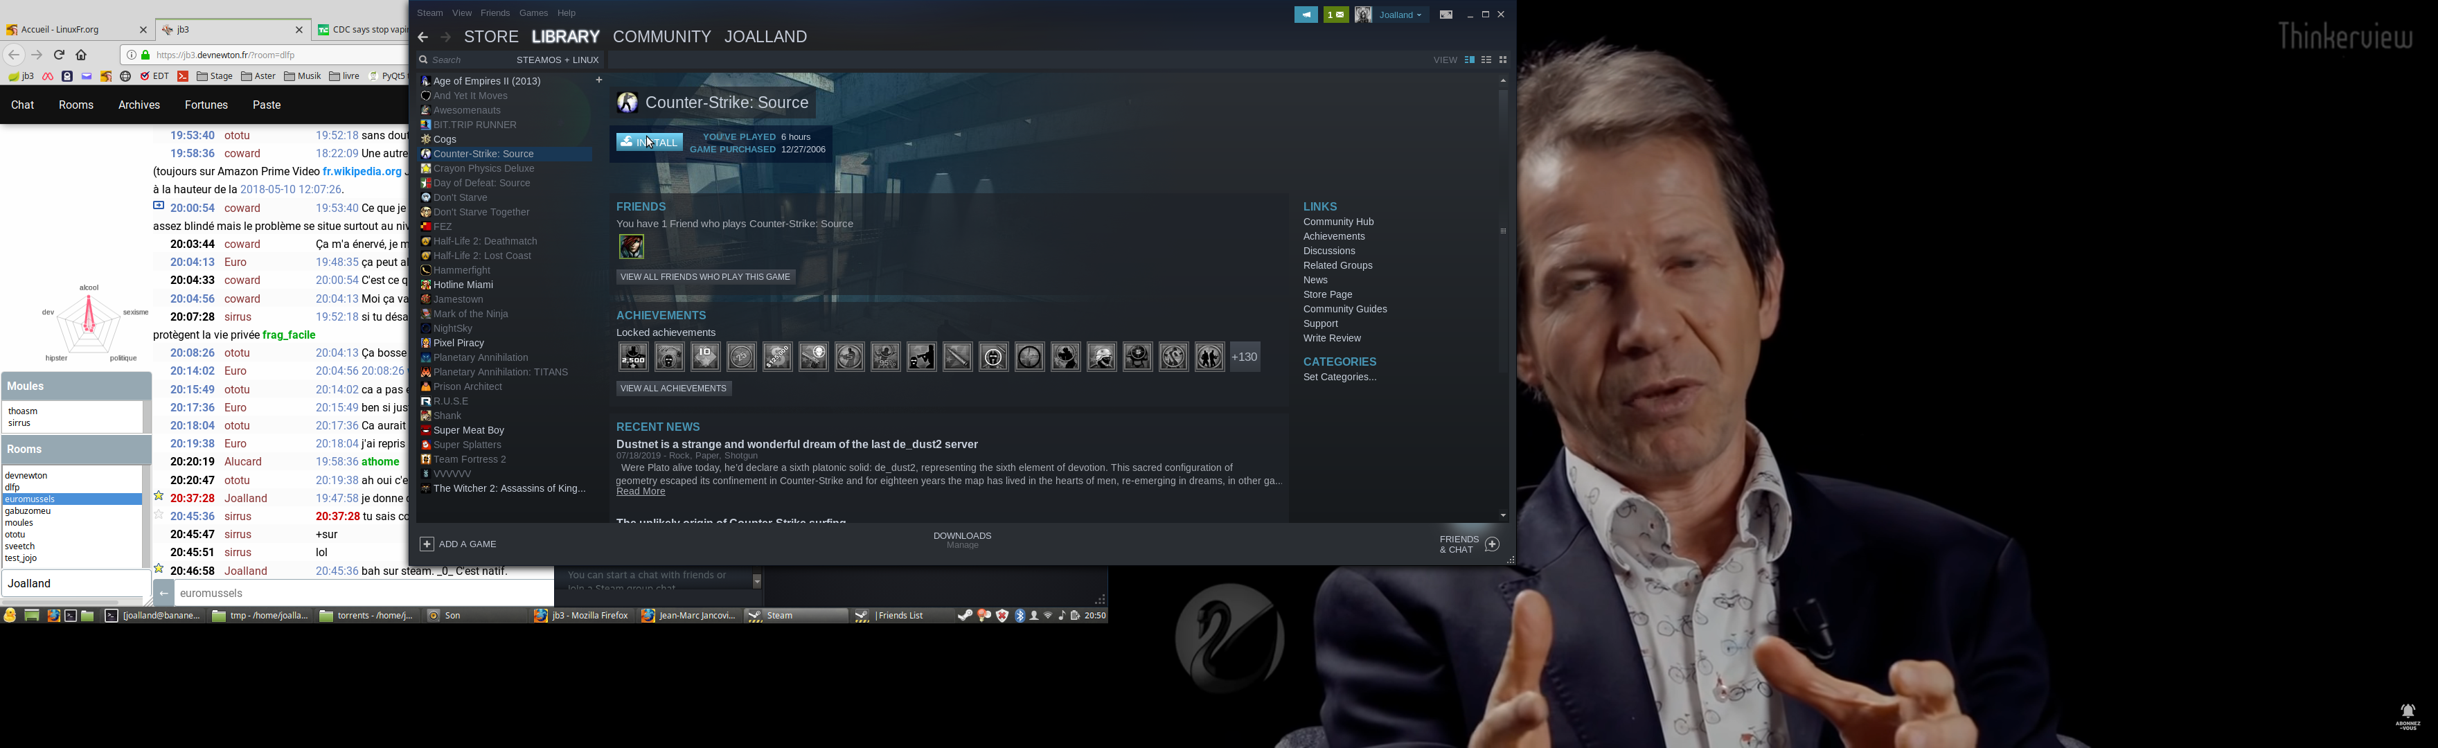This screenshot has width=2438, height=748.
Task: Select Hotline Miami in library list
Action: pos(463,285)
